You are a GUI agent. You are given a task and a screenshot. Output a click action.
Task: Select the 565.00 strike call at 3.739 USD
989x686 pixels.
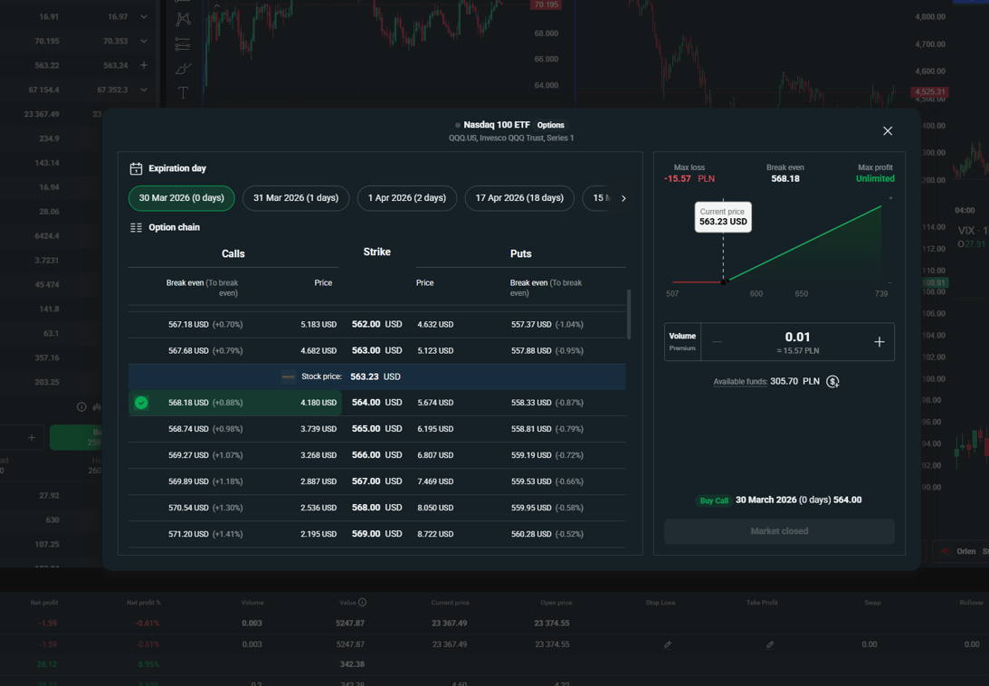[x=319, y=429]
